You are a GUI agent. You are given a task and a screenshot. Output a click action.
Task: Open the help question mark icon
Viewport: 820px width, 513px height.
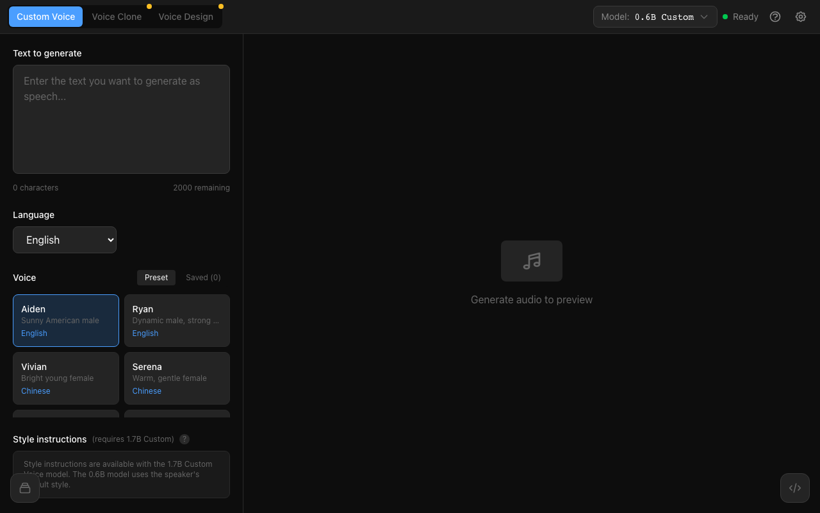tap(775, 17)
